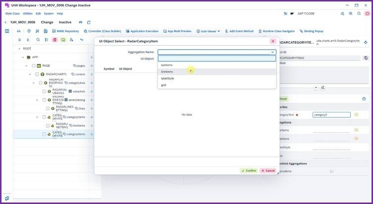Click the zoom magnifier-plus icon in the header

tap(351, 13)
